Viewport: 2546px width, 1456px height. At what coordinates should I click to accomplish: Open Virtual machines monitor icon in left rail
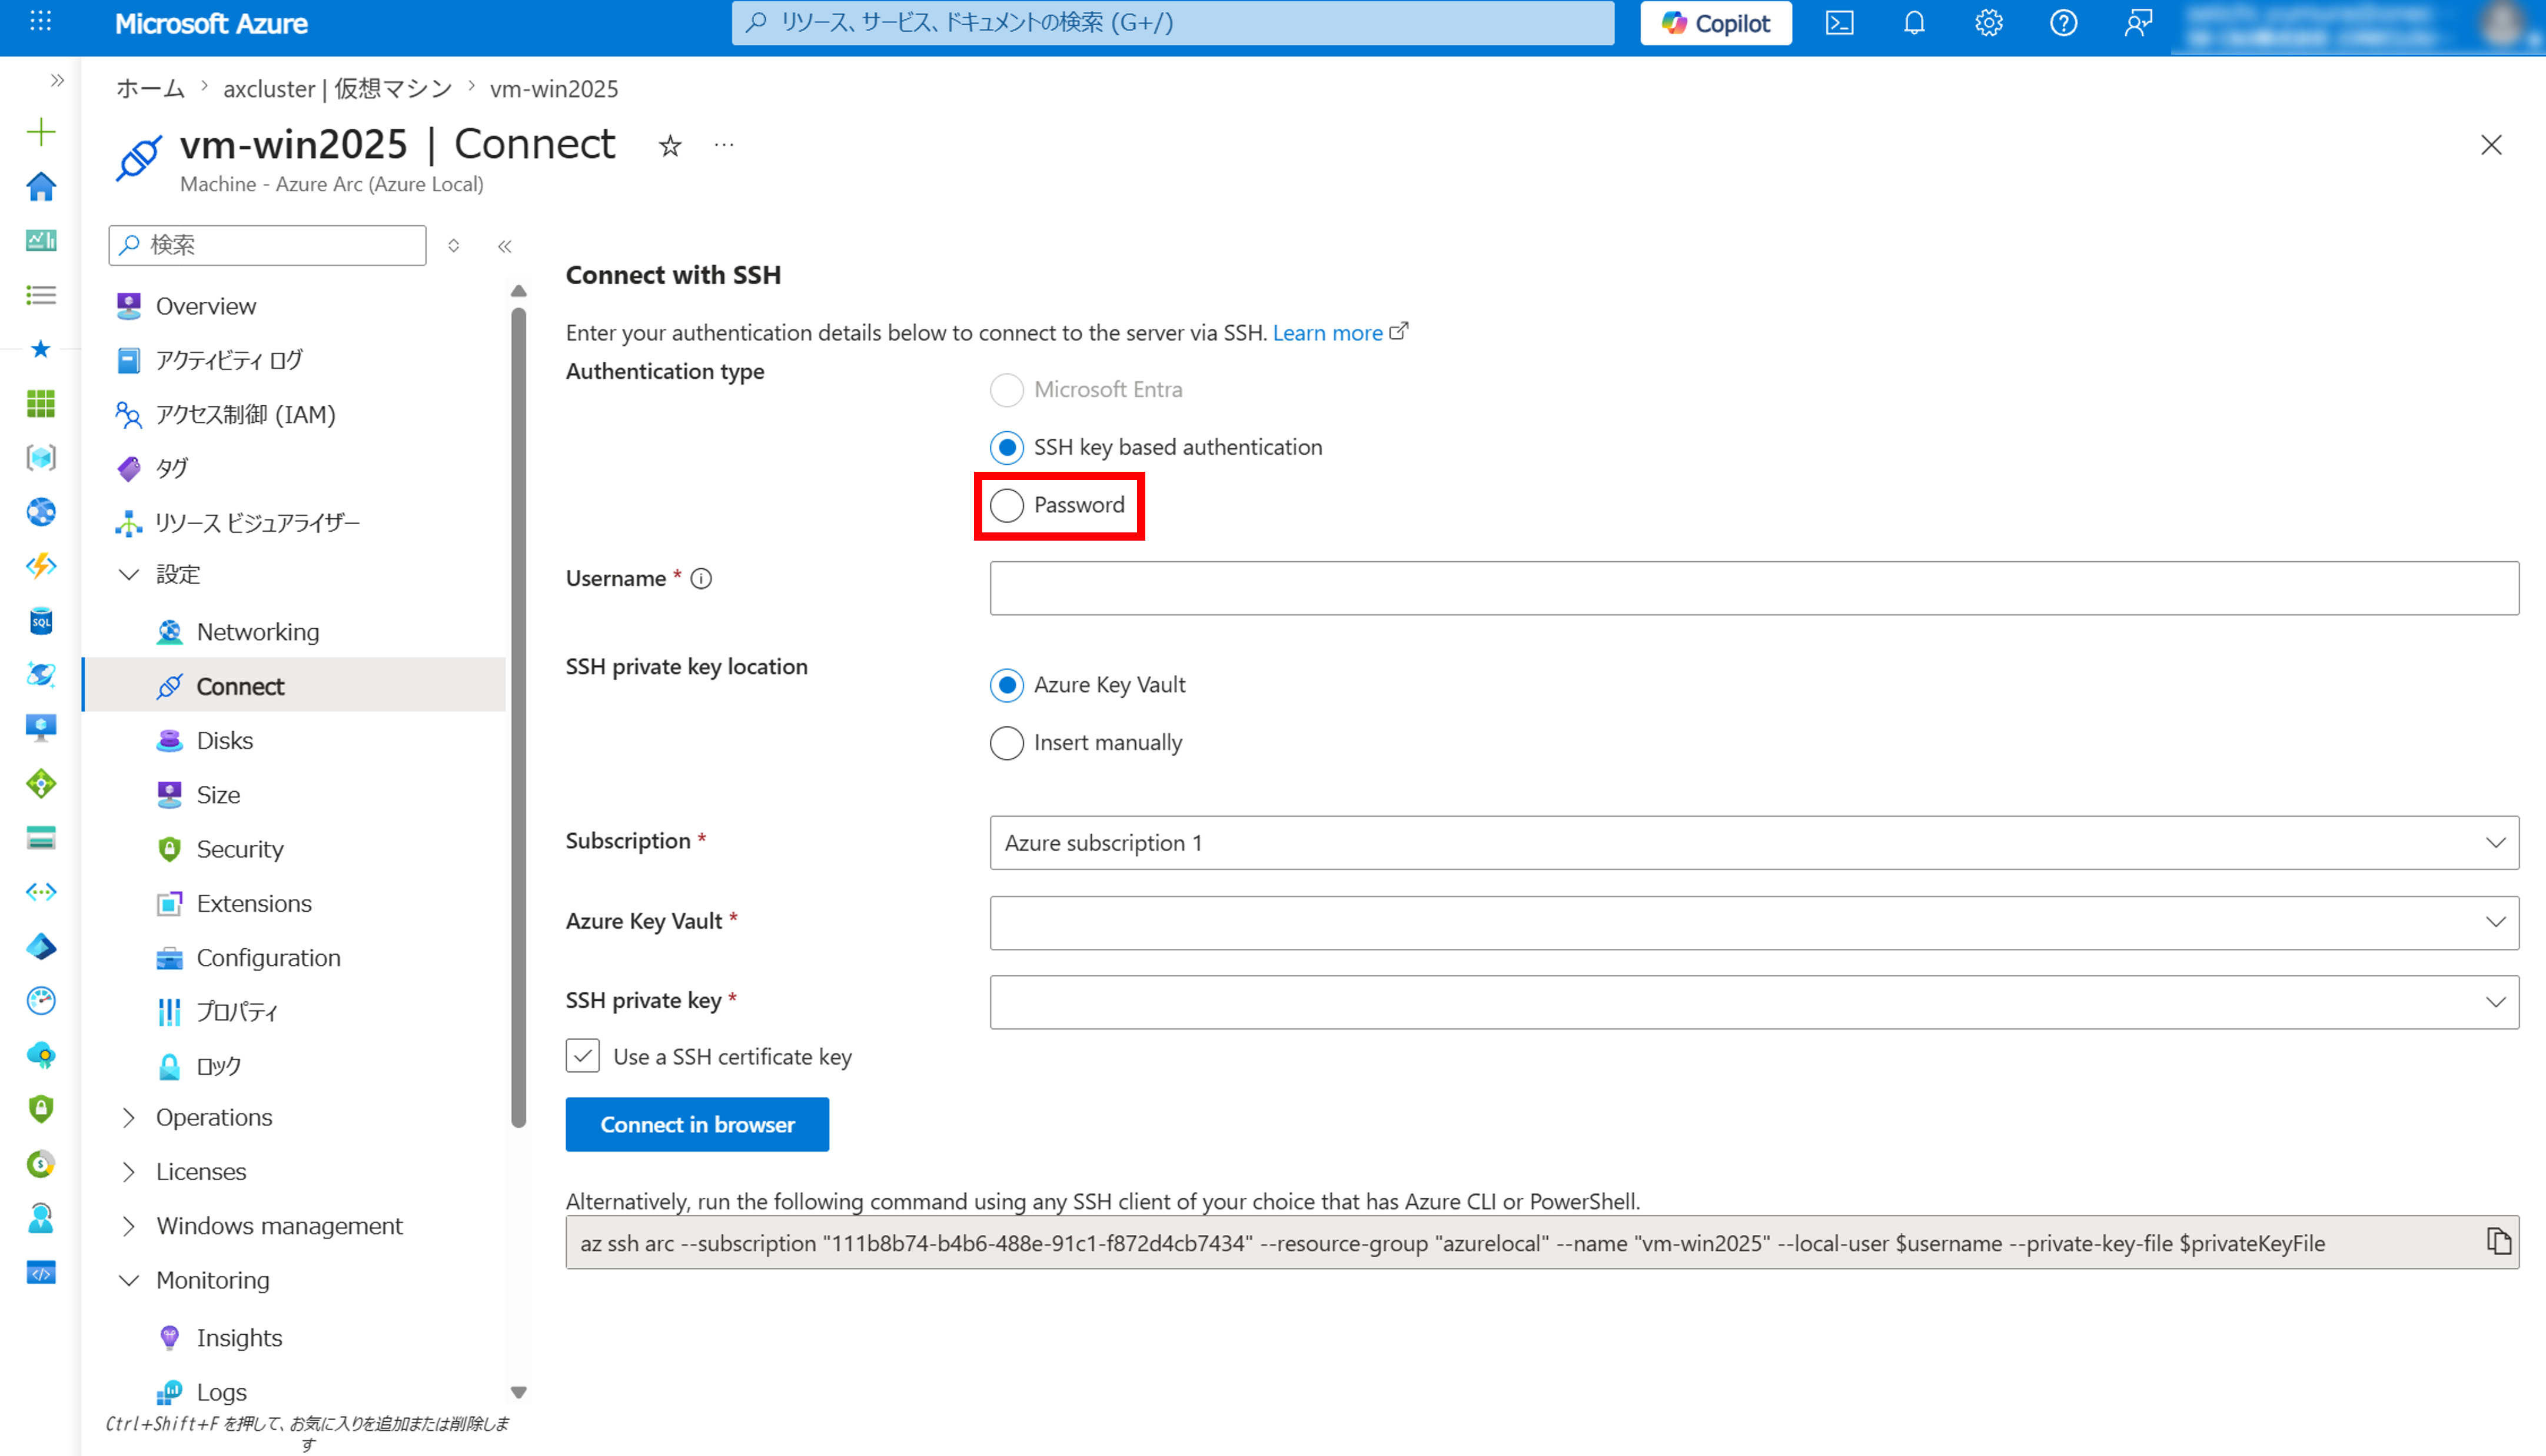(41, 727)
